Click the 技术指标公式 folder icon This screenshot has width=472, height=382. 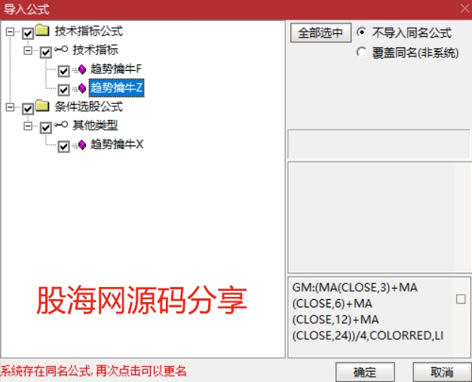tap(42, 30)
